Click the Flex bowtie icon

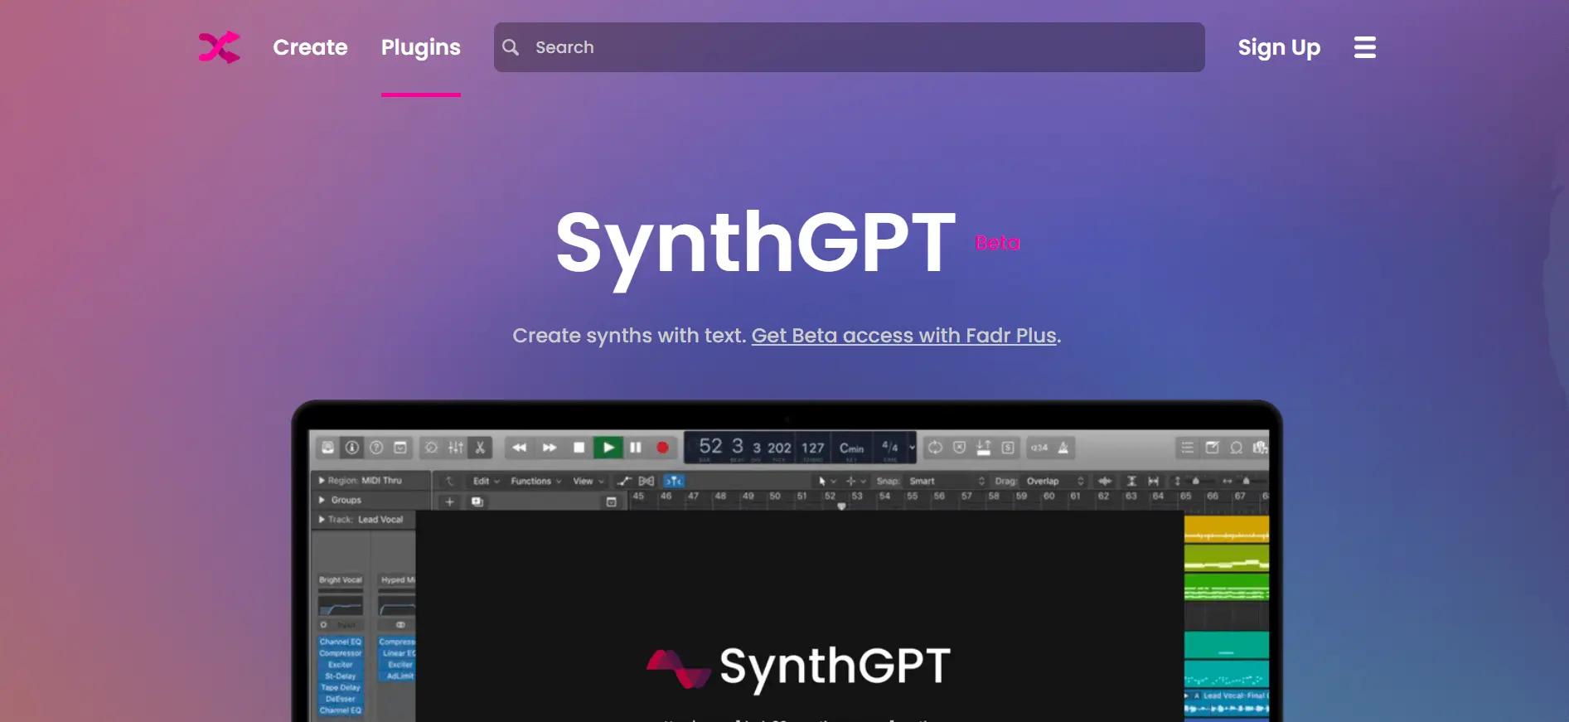646,481
